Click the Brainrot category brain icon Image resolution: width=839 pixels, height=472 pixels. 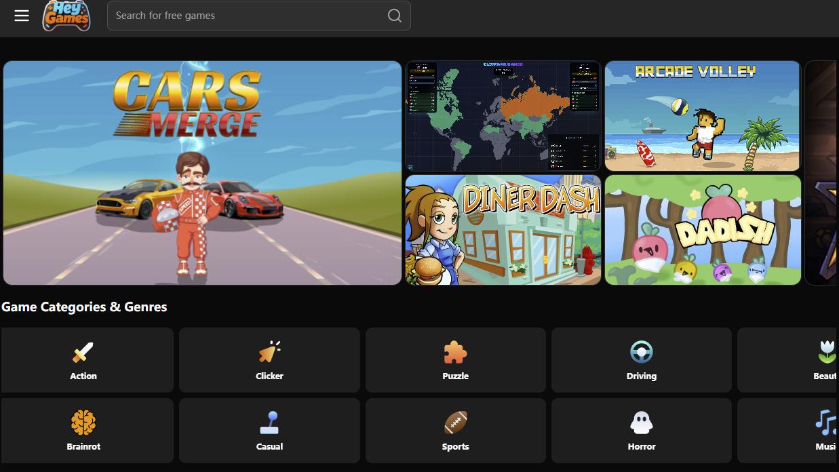coord(83,422)
